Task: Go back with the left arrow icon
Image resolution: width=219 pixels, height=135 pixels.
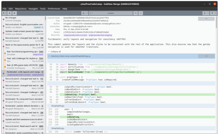Action: tap(10, 13)
